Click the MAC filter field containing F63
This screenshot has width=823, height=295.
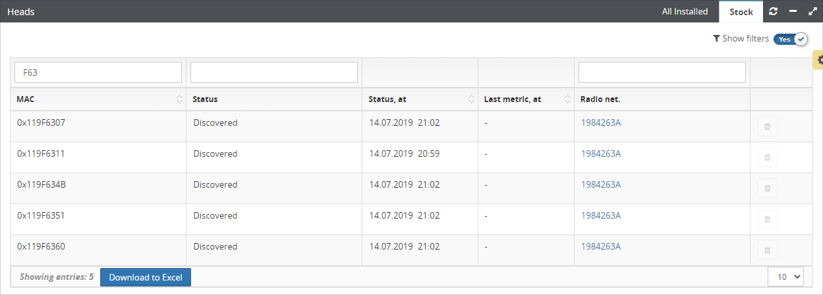(x=98, y=72)
